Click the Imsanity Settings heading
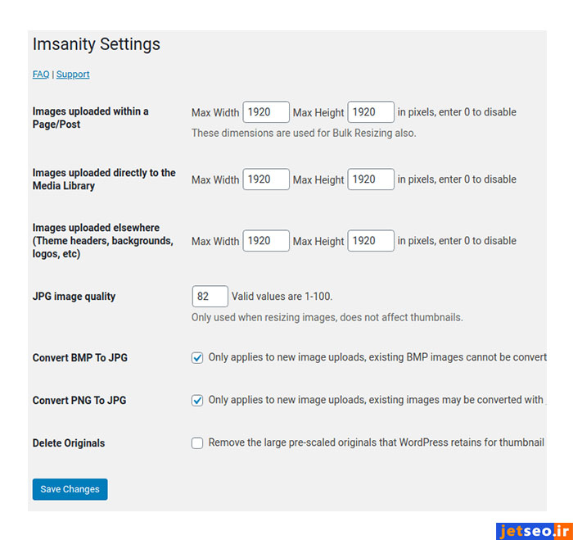 97,44
